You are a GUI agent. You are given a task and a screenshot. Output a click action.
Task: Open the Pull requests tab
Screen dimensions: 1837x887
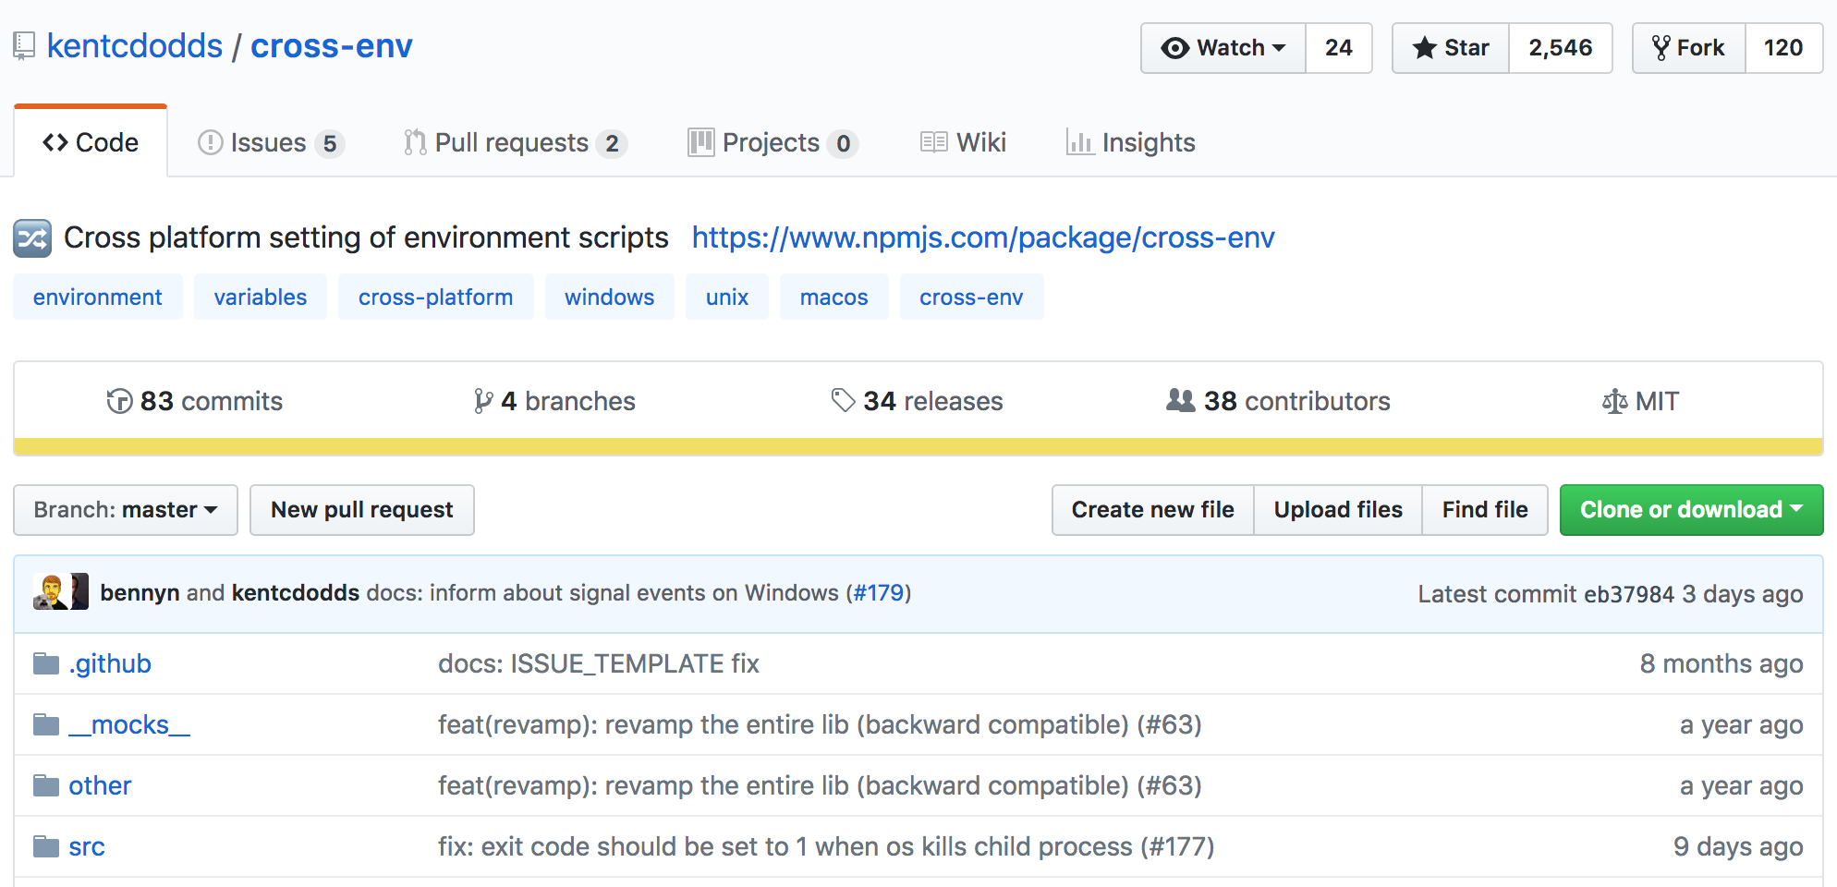pos(516,142)
